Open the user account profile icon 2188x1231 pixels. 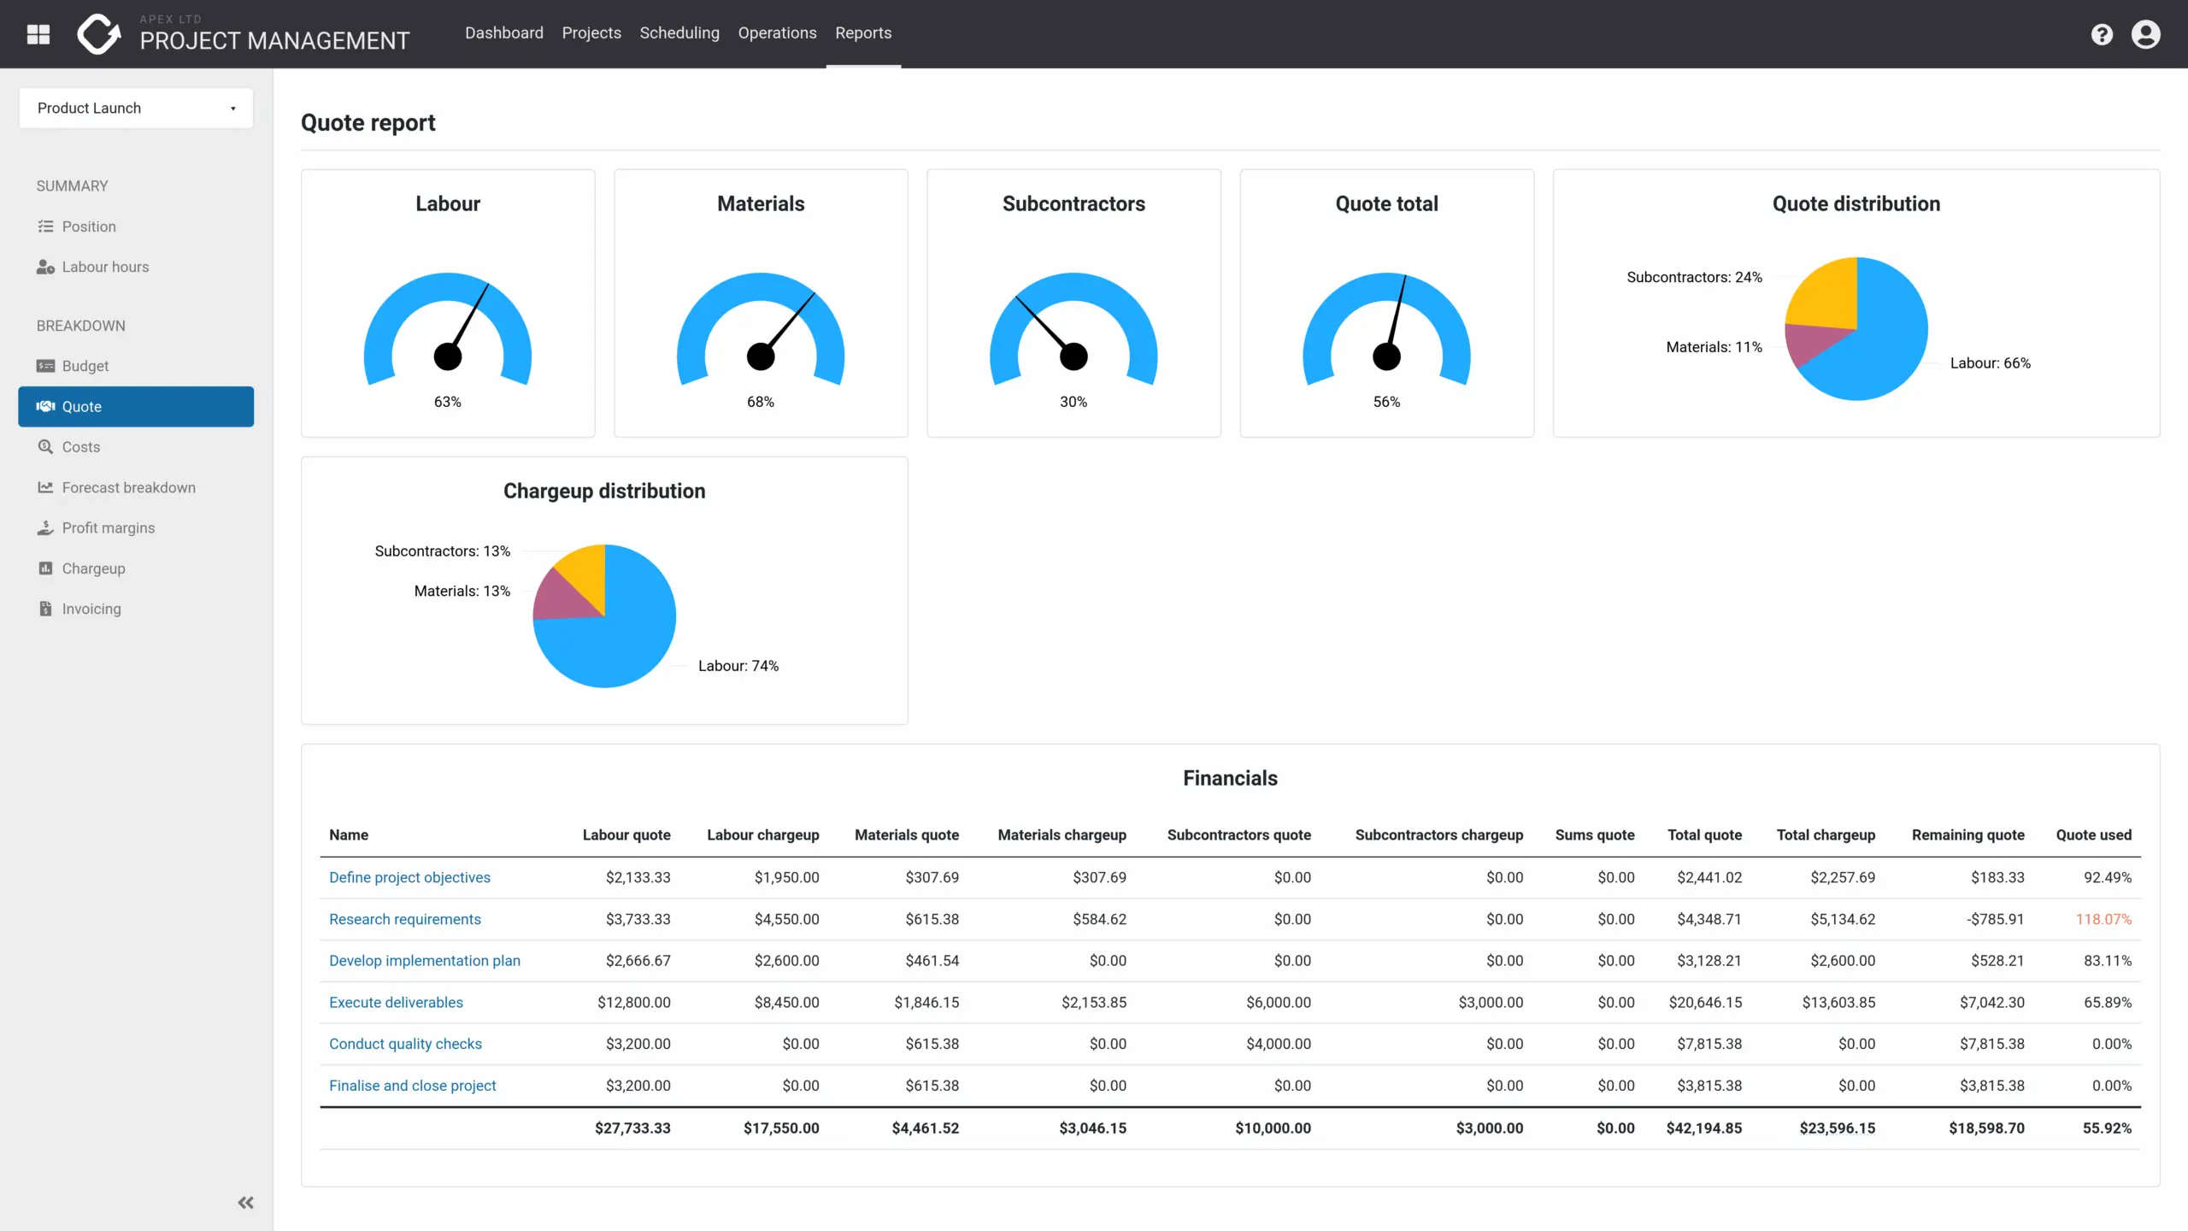coord(2145,34)
